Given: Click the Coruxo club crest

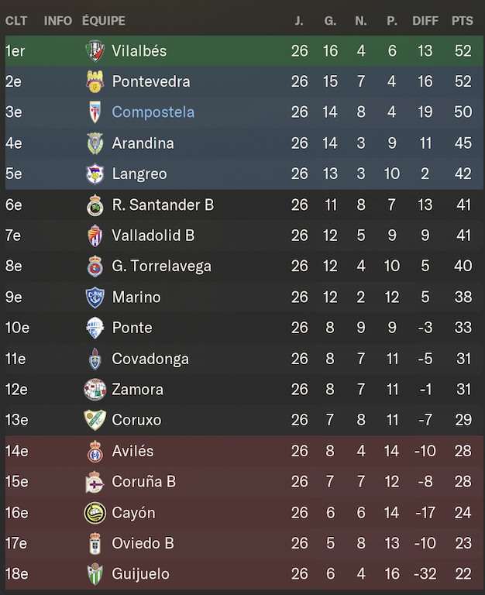Looking at the screenshot, I should coord(95,420).
